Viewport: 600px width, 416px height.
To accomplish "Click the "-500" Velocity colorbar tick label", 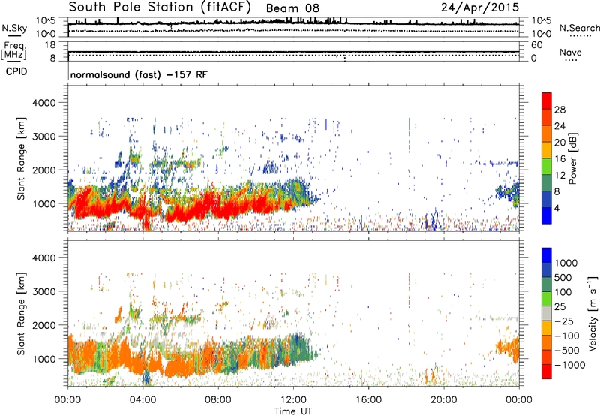I will point(567,351).
